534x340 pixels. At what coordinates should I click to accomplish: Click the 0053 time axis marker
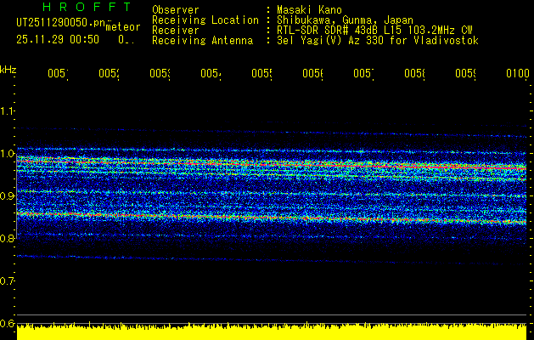click(x=160, y=73)
